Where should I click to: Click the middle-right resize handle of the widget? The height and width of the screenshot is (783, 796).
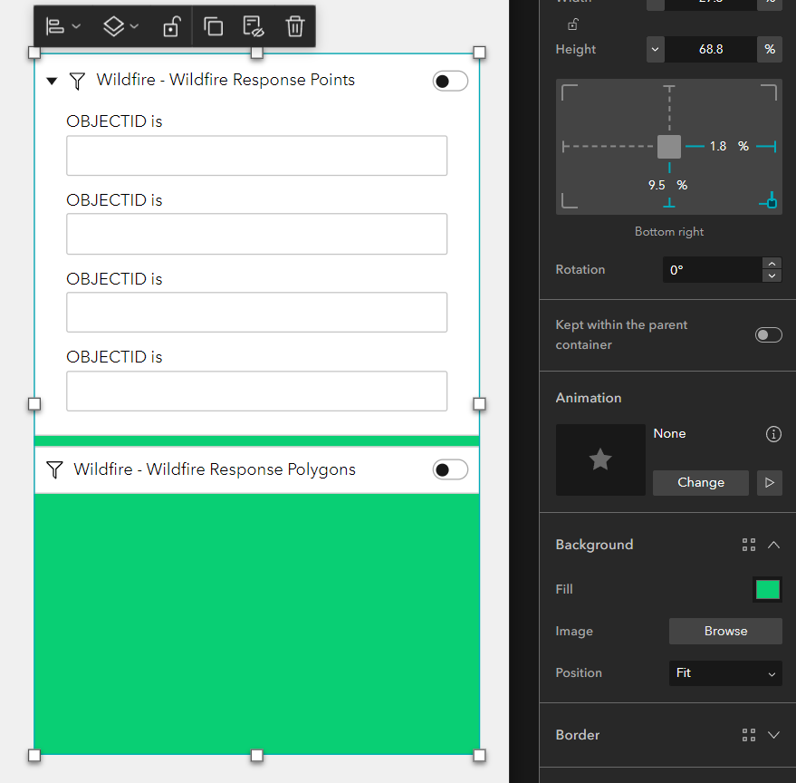pyautogui.click(x=479, y=404)
